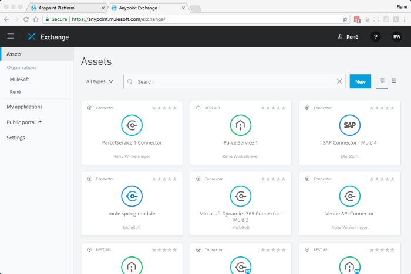This screenshot has height=274, width=411.
Task: Click the Venue API Connector title
Action: coord(350,214)
